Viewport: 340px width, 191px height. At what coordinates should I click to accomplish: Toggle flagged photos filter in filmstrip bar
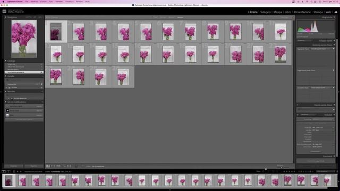tap(263, 171)
